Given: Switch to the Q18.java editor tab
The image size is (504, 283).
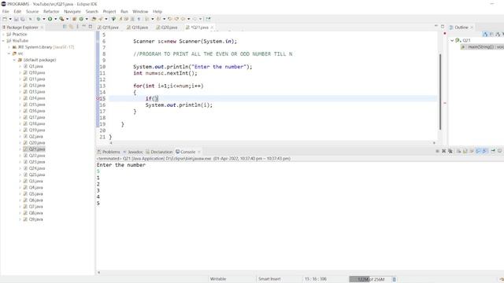Looking at the screenshot, I should tap(138, 28).
